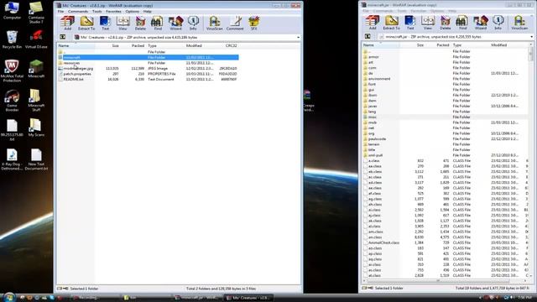Select Game Booster desktop icon
The height and width of the screenshot is (302, 537).
tap(12, 101)
